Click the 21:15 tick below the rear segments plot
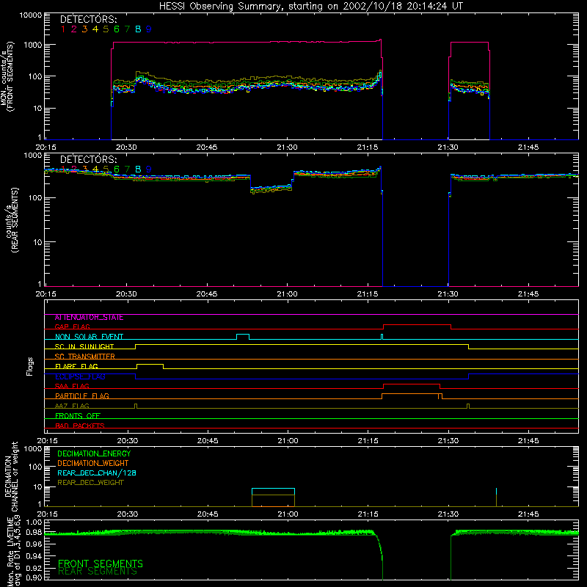This screenshot has height=587, width=587. coord(368,294)
